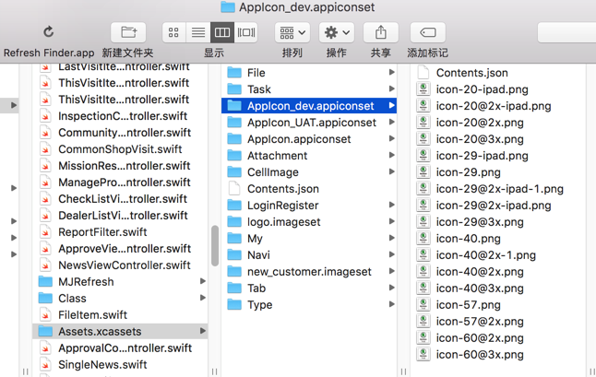This screenshot has width=596, height=377.
Task: Select icon-20@2x-ipad.png file icon
Action: coord(423,106)
